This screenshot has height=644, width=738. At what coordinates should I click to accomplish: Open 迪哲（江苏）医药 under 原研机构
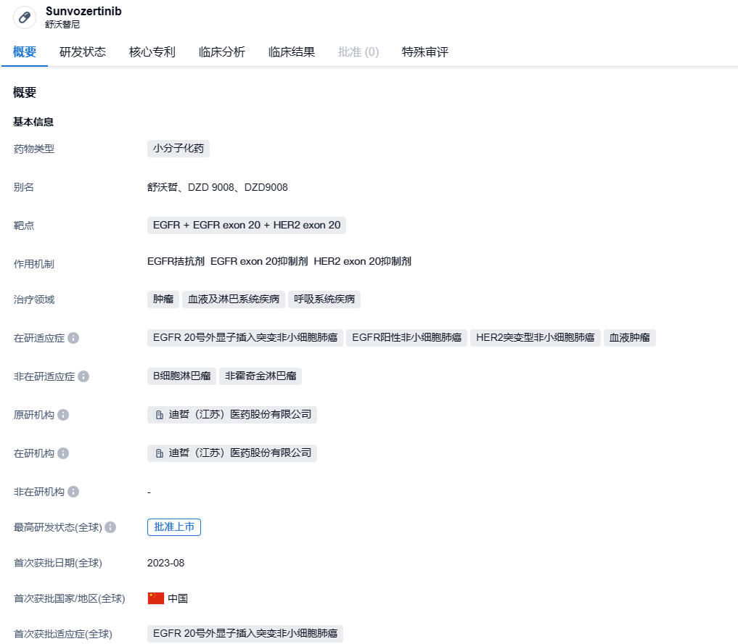[232, 415]
